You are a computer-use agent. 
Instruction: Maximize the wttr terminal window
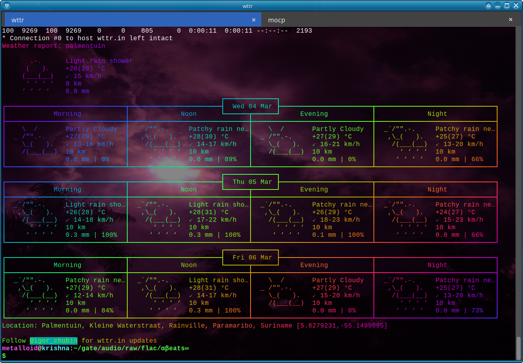[507, 6]
